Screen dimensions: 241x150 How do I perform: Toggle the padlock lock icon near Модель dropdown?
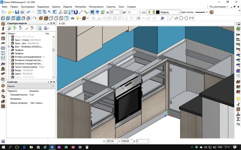click(154, 12)
